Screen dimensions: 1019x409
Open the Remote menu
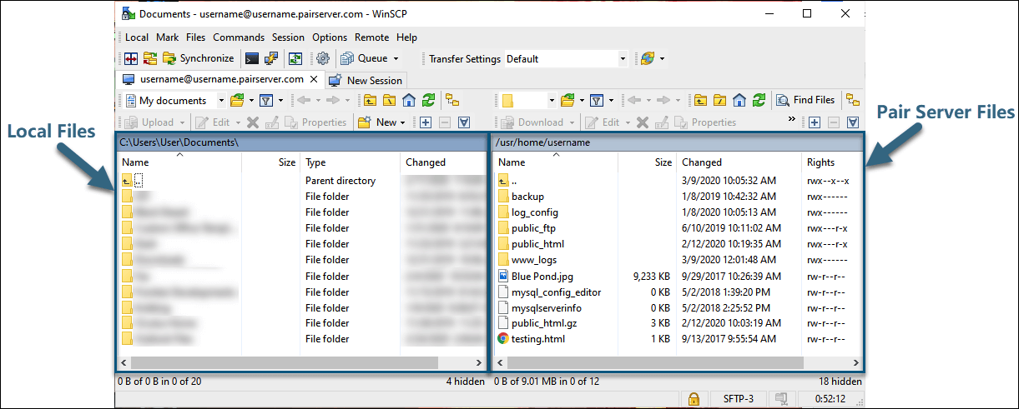pos(372,37)
